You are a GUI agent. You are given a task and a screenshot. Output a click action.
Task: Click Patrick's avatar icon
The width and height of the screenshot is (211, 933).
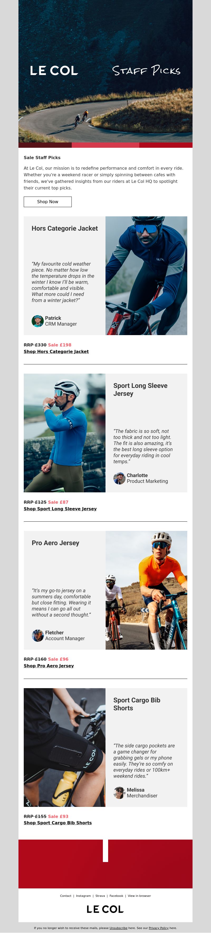tap(38, 321)
